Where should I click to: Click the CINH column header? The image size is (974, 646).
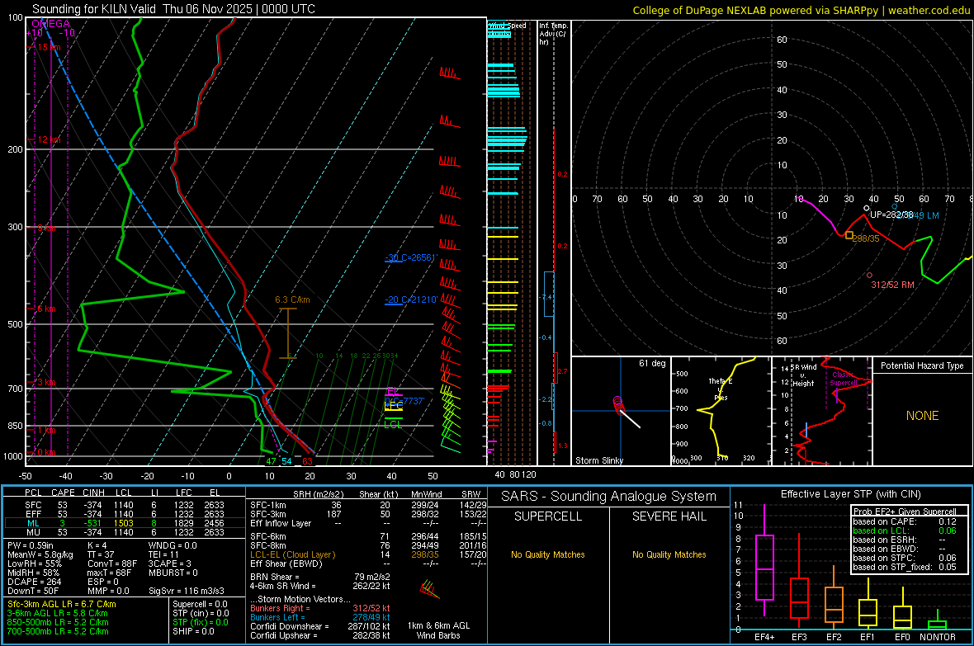click(93, 493)
